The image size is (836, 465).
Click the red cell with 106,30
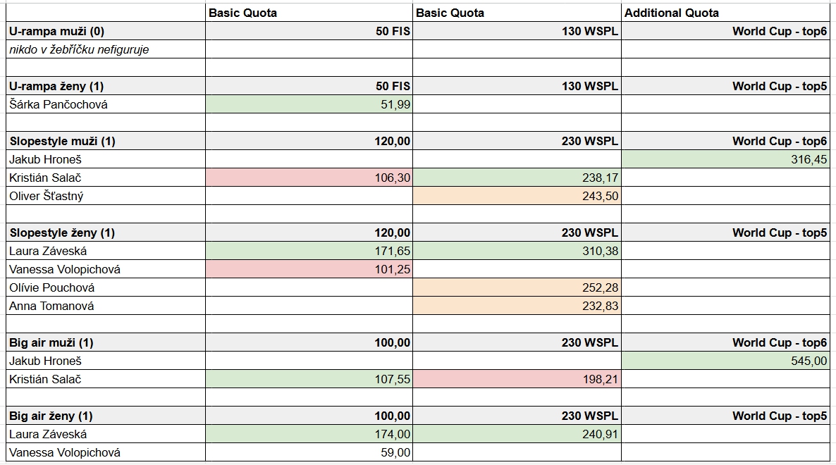pyautogui.click(x=309, y=178)
